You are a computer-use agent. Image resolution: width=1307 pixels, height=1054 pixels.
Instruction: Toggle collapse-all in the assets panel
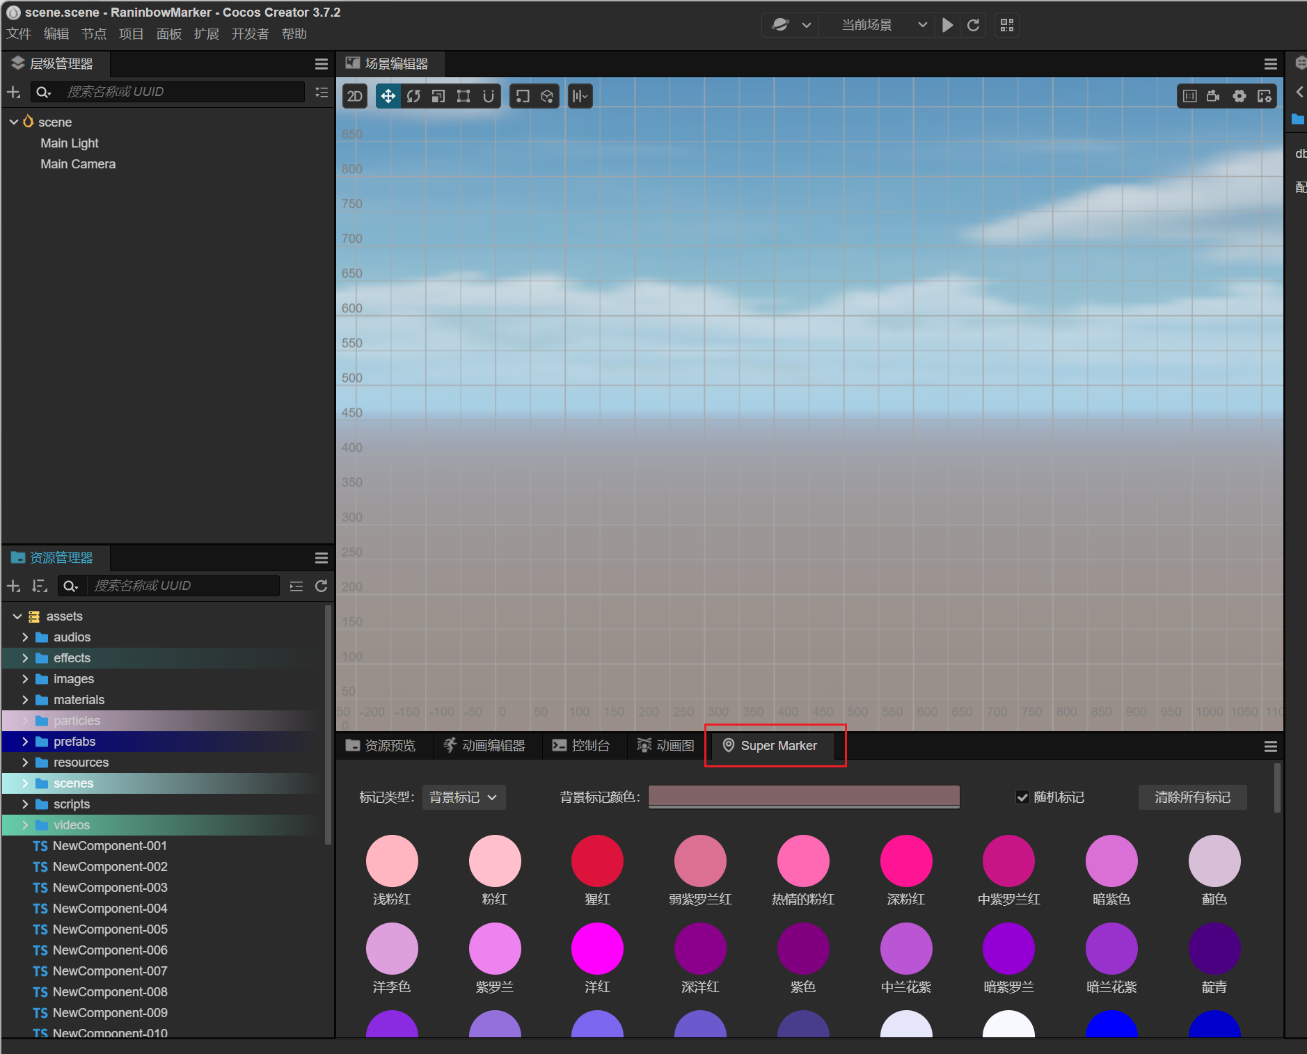(x=296, y=586)
